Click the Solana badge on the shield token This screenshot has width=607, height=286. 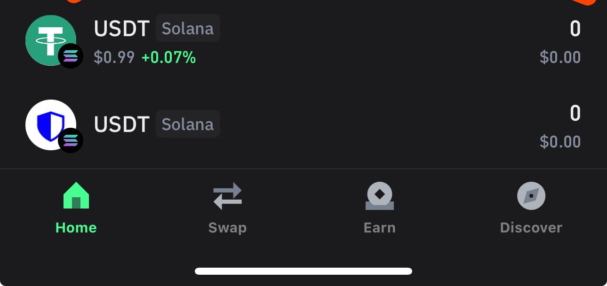71,140
